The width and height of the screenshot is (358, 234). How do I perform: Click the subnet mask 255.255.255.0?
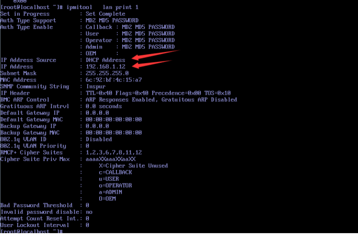pyautogui.click(x=107, y=73)
